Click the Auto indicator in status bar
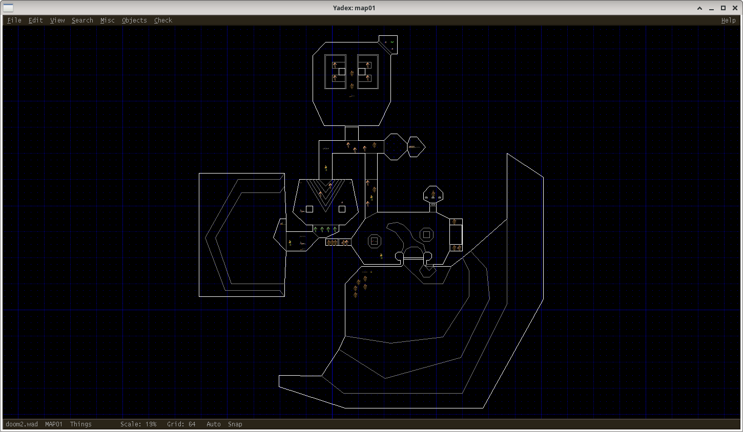The height and width of the screenshot is (432, 743). point(214,424)
